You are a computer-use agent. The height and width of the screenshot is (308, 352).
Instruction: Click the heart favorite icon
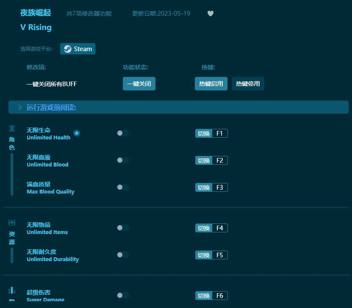pyautogui.click(x=211, y=14)
